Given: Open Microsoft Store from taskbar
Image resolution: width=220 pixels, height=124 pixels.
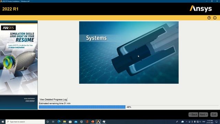Looking at the screenshot, I should coord(70,122).
